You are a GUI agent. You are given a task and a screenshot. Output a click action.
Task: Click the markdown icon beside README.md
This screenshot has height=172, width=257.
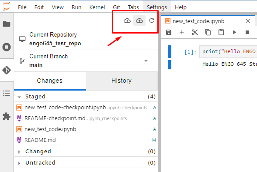[19, 140]
